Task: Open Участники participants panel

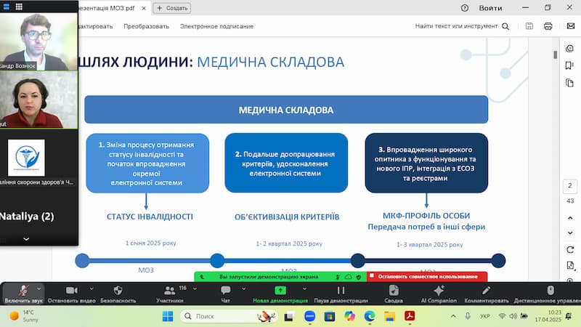Action: pyautogui.click(x=170, y=294)
